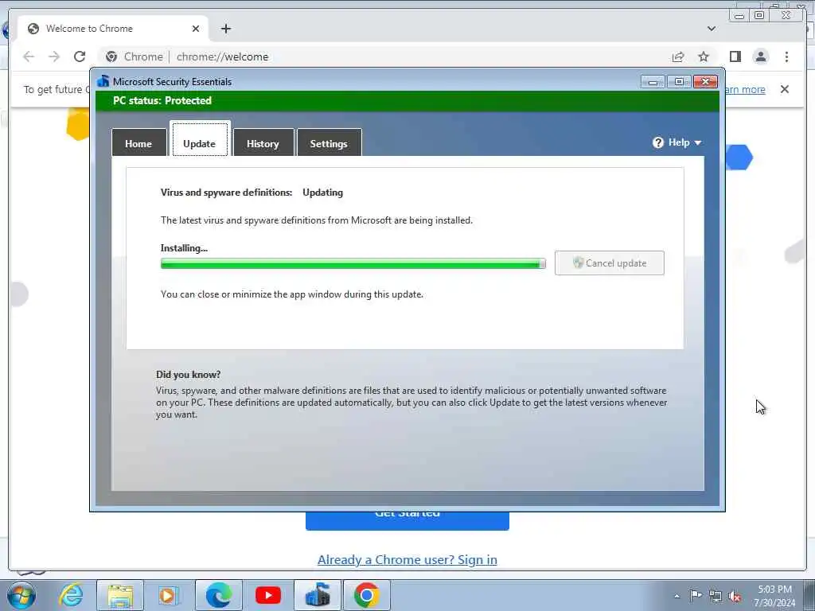
Task: Click the Get Started button in Chrome
Action: pos(407,520)
